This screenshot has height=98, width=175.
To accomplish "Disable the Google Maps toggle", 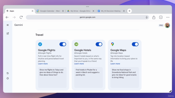I will tap(135, 44).
